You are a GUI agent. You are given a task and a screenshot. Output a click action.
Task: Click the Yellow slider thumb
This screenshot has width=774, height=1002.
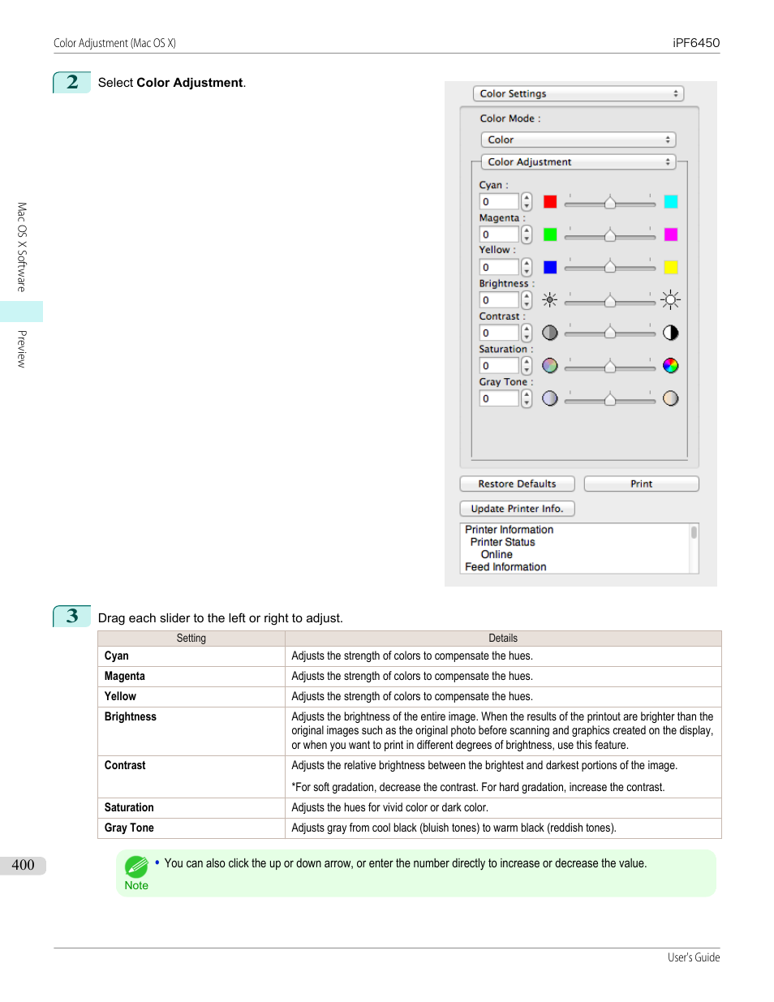pos(610,268)
